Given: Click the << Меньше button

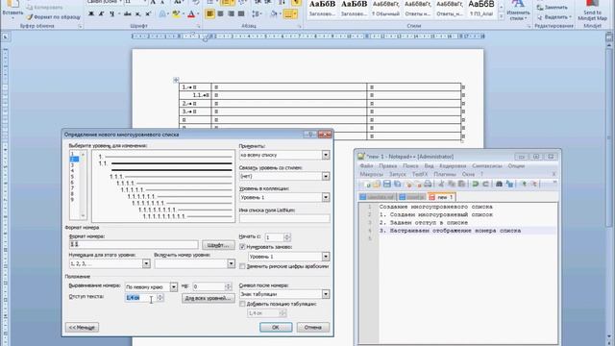Looking at the screenshot, I should click(x=82, y=327).
